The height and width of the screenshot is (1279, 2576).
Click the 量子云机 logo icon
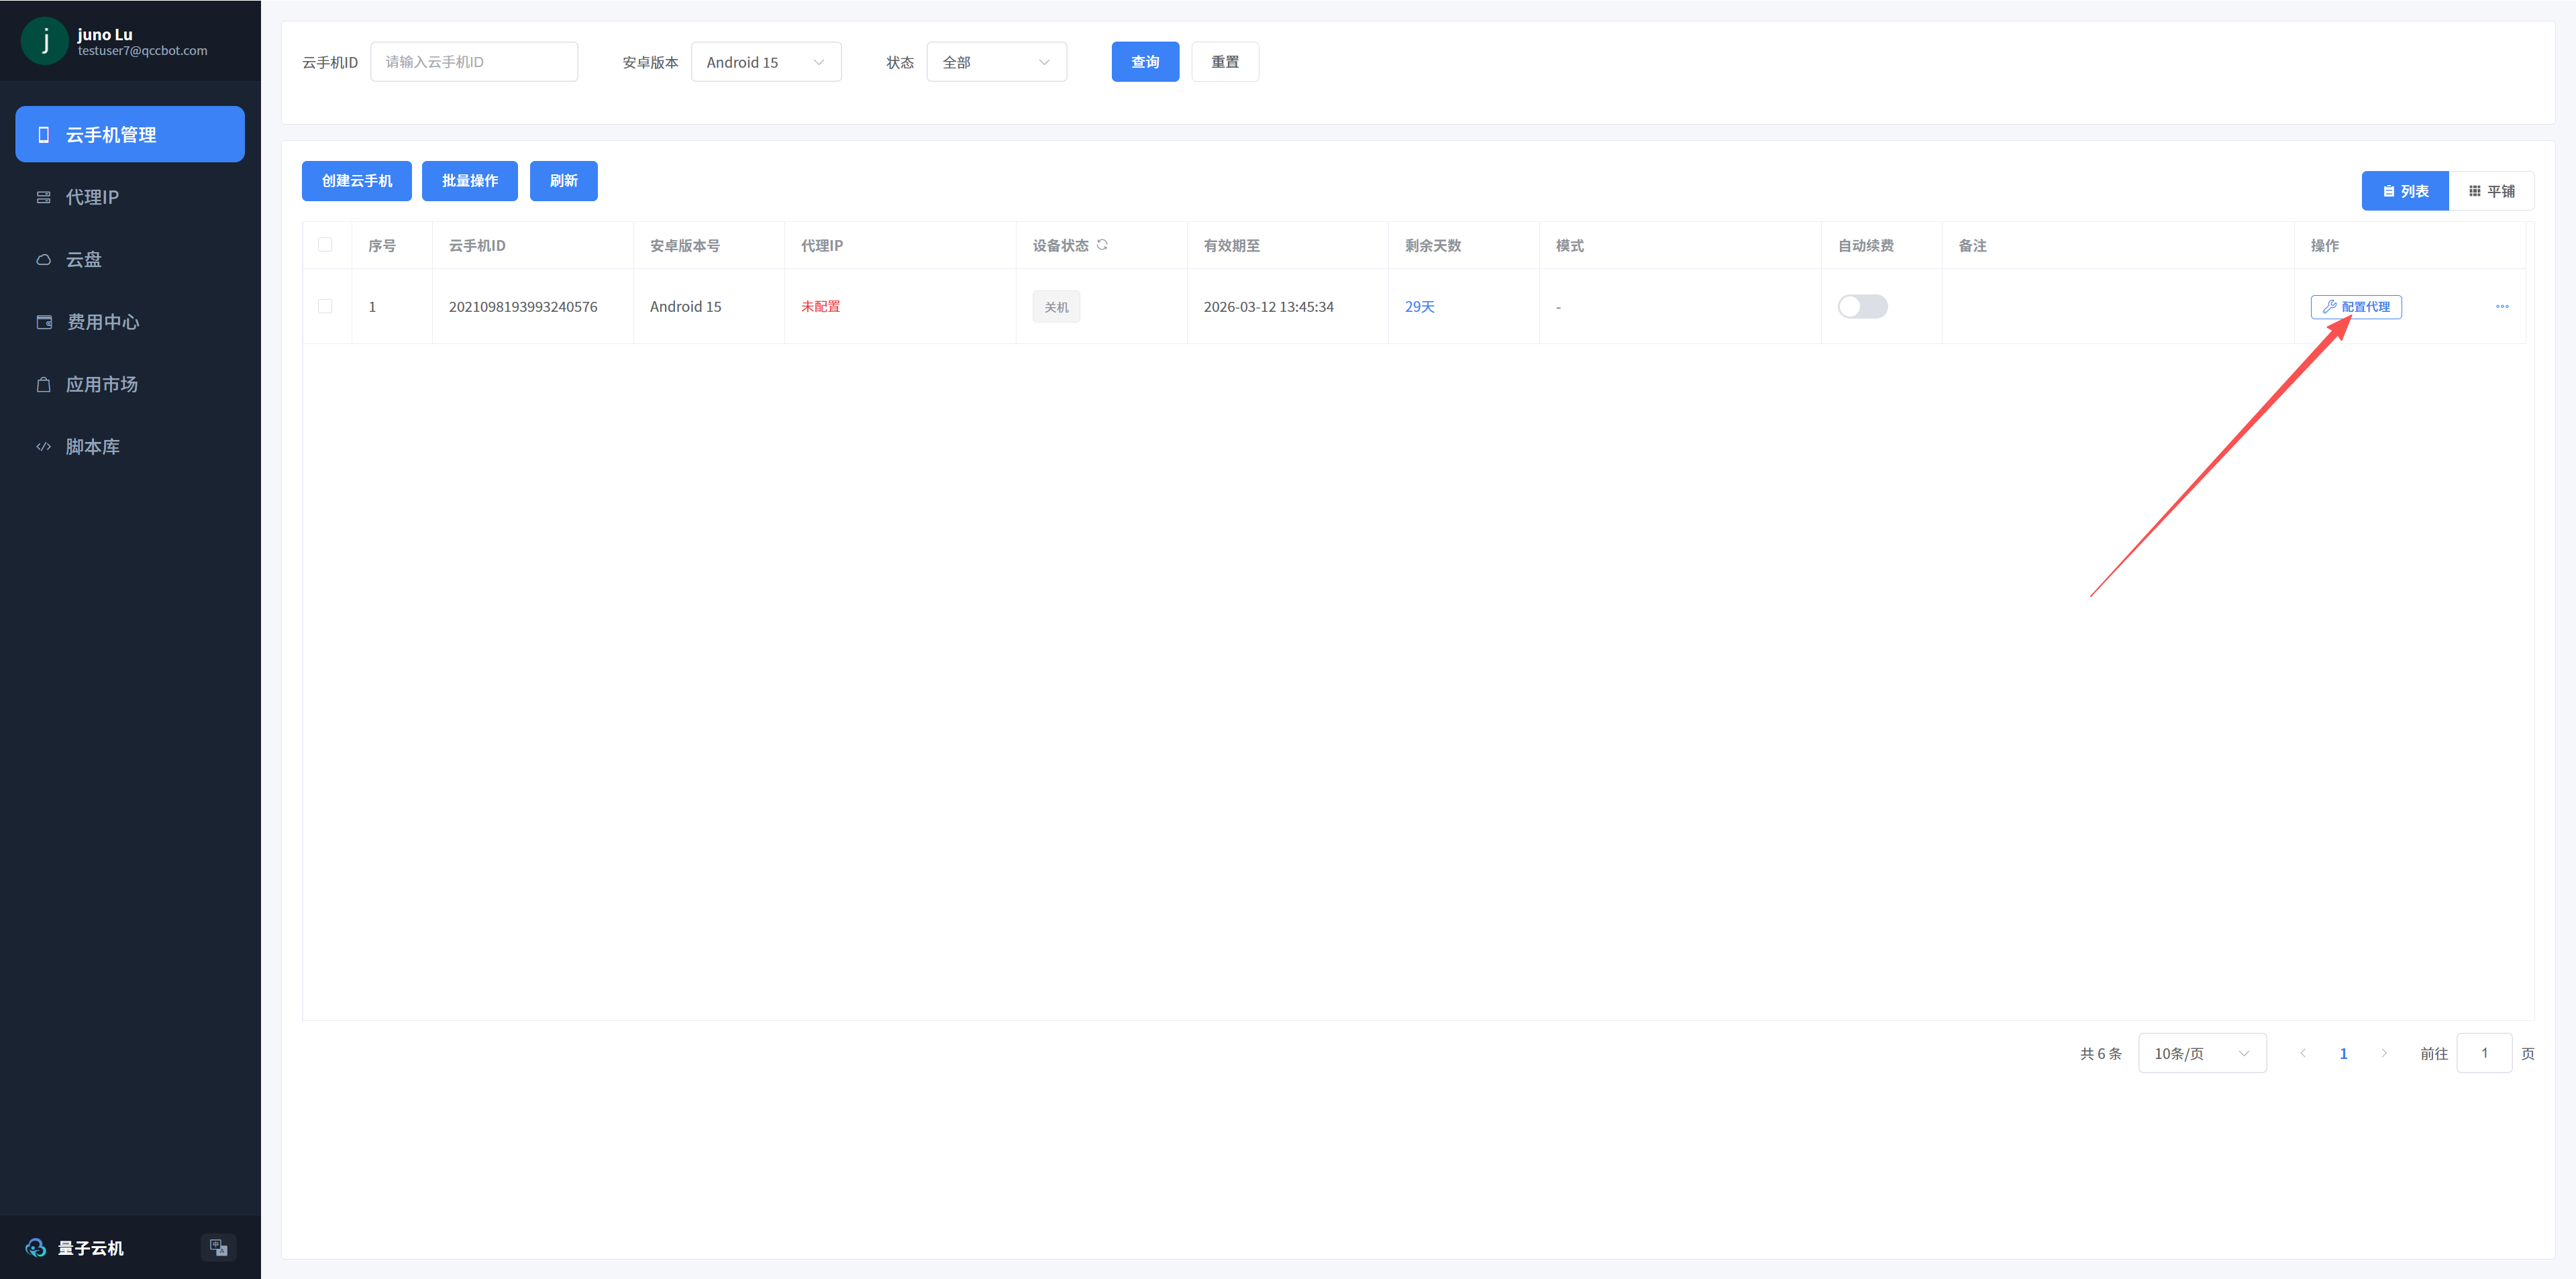click(36, 1248)
